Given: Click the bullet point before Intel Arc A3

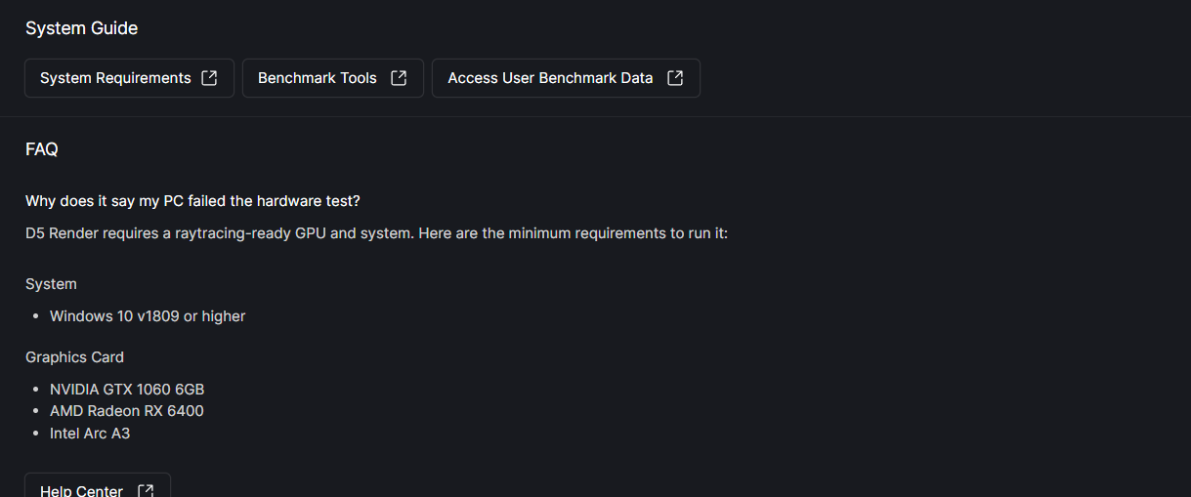Looking at the screenshot, I should click(35, 434).
